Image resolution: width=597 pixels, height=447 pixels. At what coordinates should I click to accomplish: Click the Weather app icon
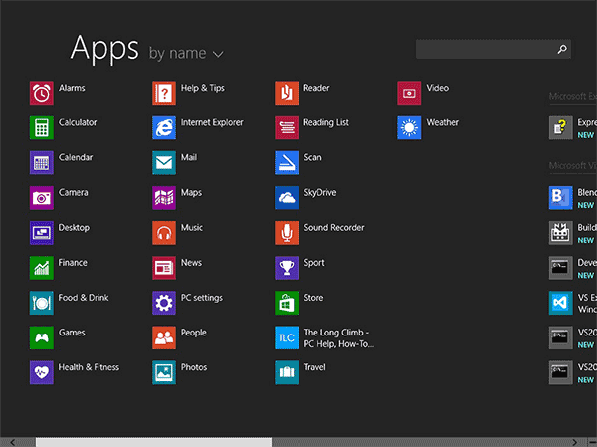coord(408,127)
